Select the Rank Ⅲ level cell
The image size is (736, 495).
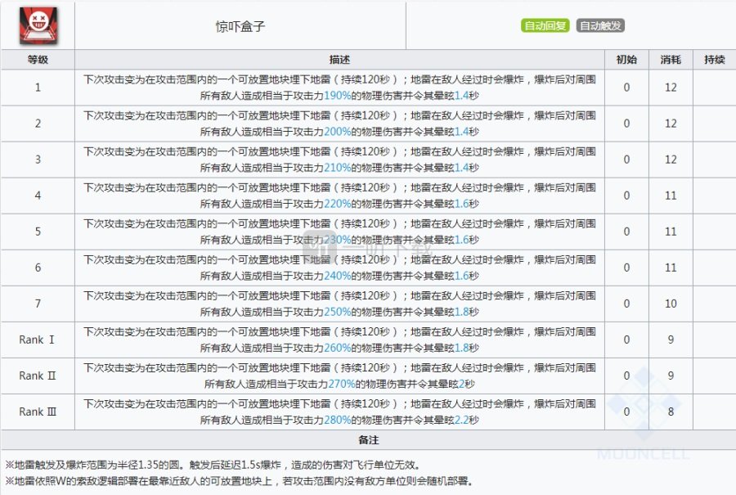[x=38, y=412]
